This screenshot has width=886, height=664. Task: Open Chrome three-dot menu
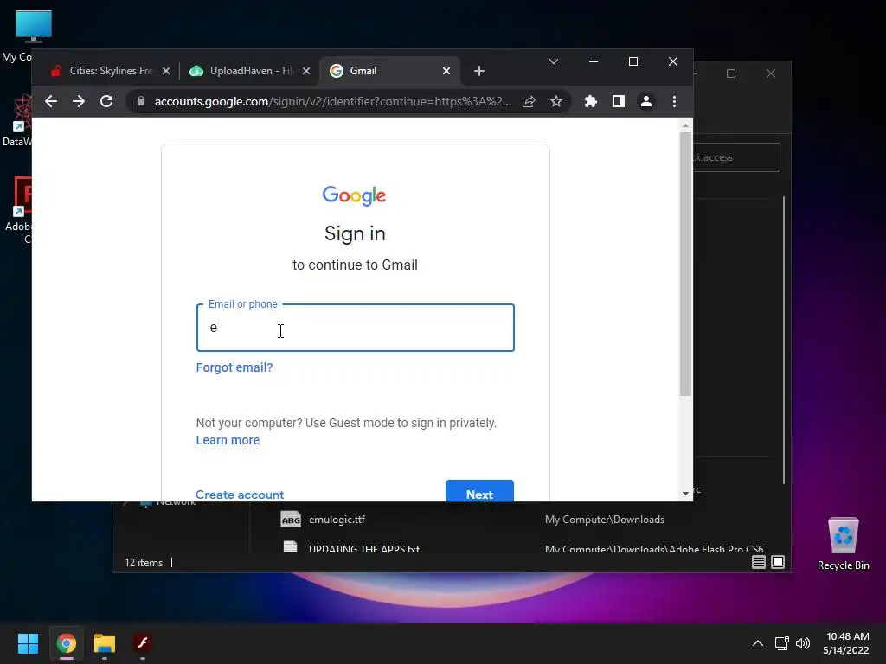point(674,102)
